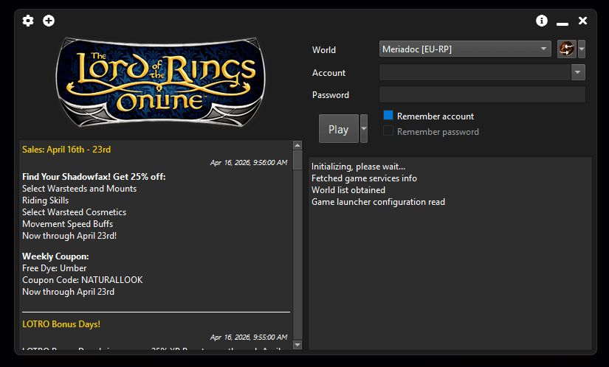This screenshot has width=609, height=367.
Task: Click the Lord of the Rings Online logo
Action: click(x=160, y=82)
